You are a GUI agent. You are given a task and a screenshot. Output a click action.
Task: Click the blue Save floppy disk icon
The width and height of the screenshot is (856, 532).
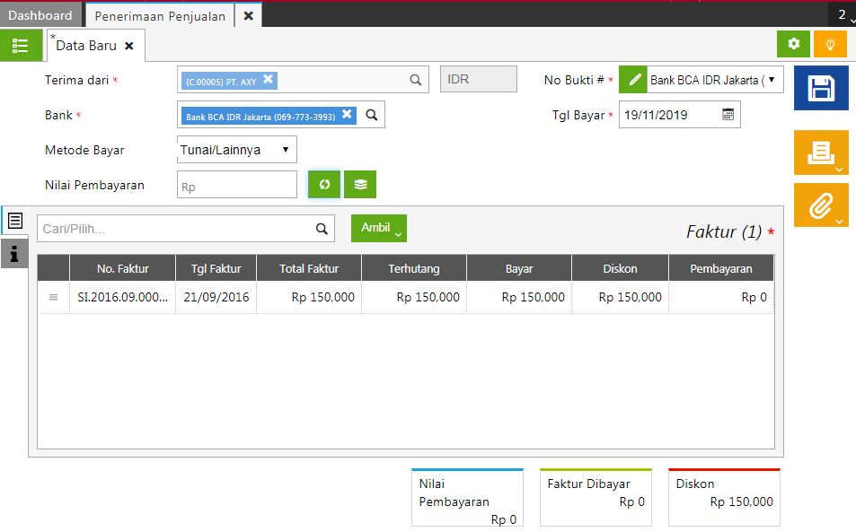pos(820,88)
